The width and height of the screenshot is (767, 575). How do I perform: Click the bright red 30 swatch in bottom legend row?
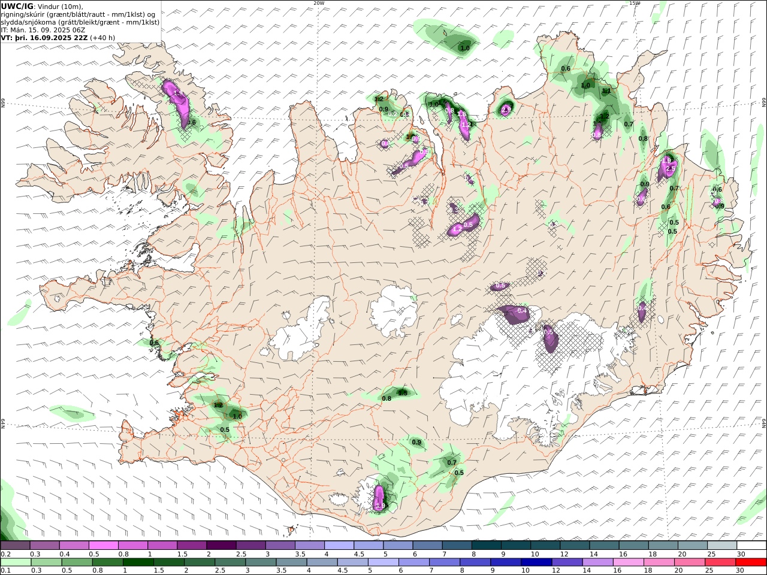coord(750,562)
